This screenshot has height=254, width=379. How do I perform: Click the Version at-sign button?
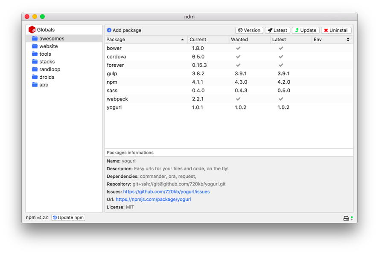pos(249,30)
